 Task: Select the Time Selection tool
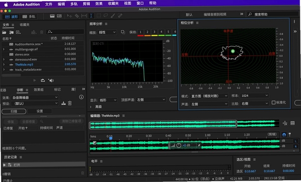pos(91,16)
